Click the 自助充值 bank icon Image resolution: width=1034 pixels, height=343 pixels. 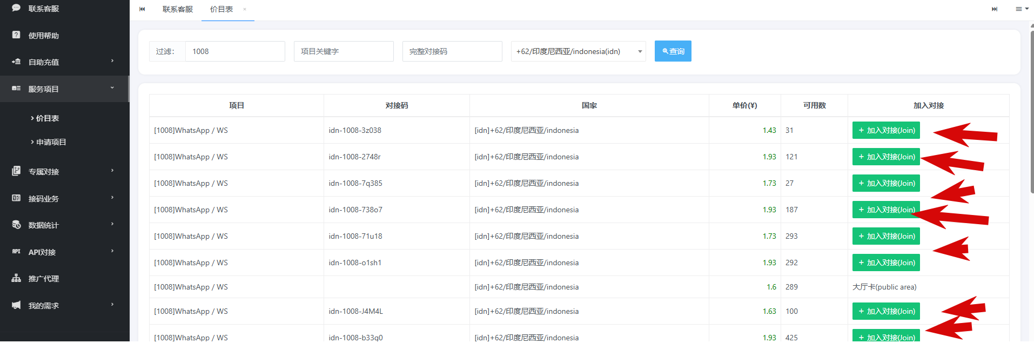coord(16,62)
